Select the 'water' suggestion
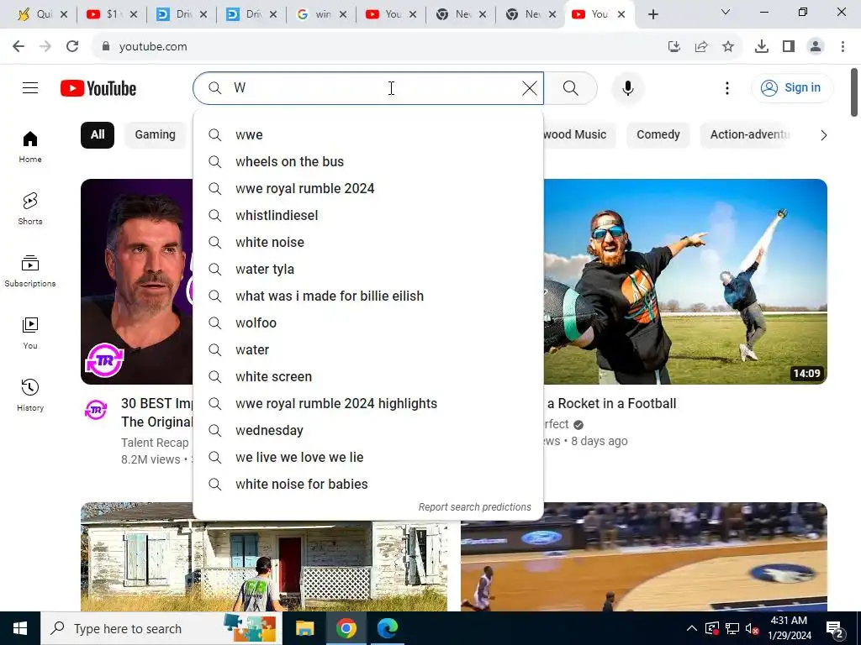Screen dimensions: 861x645 pyautogui.click(x=368, y=350)
